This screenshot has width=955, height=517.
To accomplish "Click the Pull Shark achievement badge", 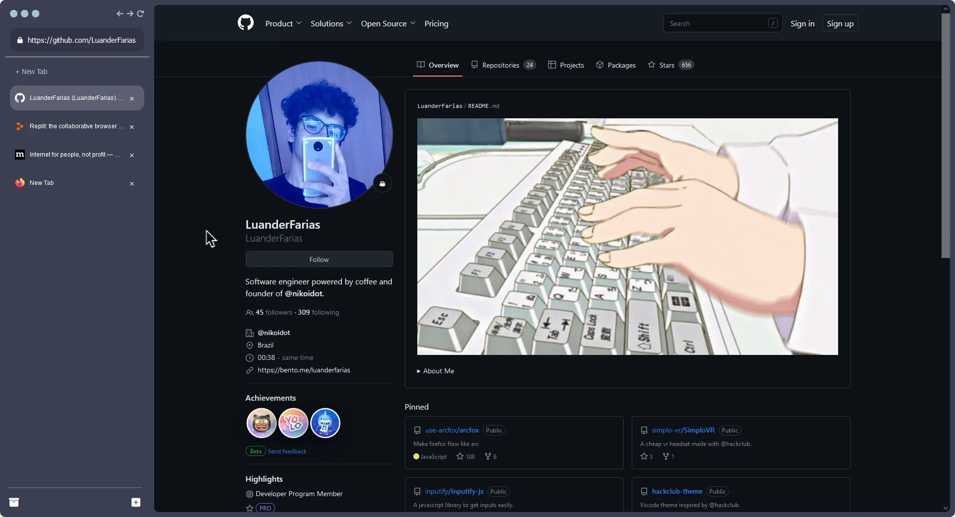I will [325, 423].
